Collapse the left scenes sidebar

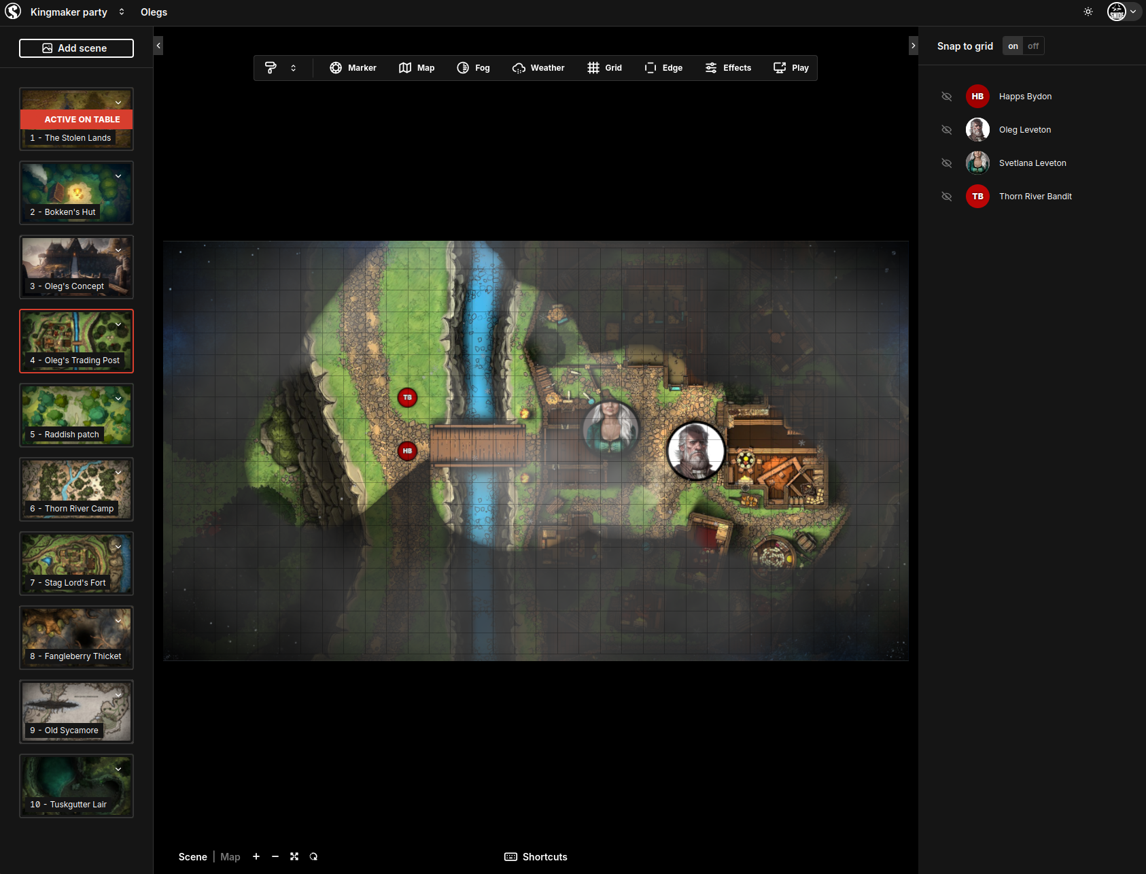[158, 46]
